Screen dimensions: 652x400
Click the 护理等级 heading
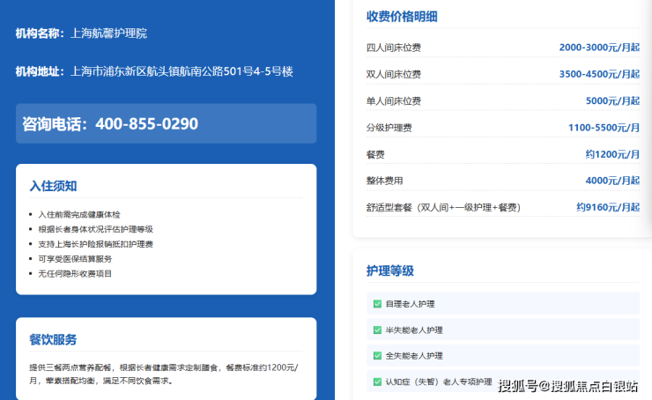pyautogui.click(x=390, y=271)
